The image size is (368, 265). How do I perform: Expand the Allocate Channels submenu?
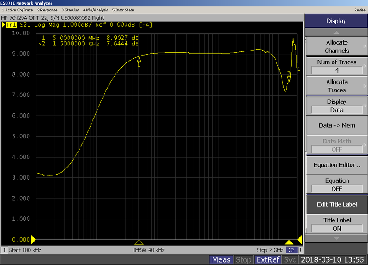click(337, 46)
